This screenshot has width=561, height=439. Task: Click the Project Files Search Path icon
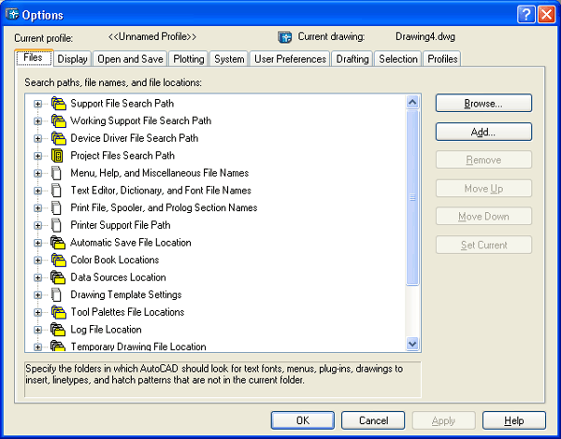tap(57, 156)
